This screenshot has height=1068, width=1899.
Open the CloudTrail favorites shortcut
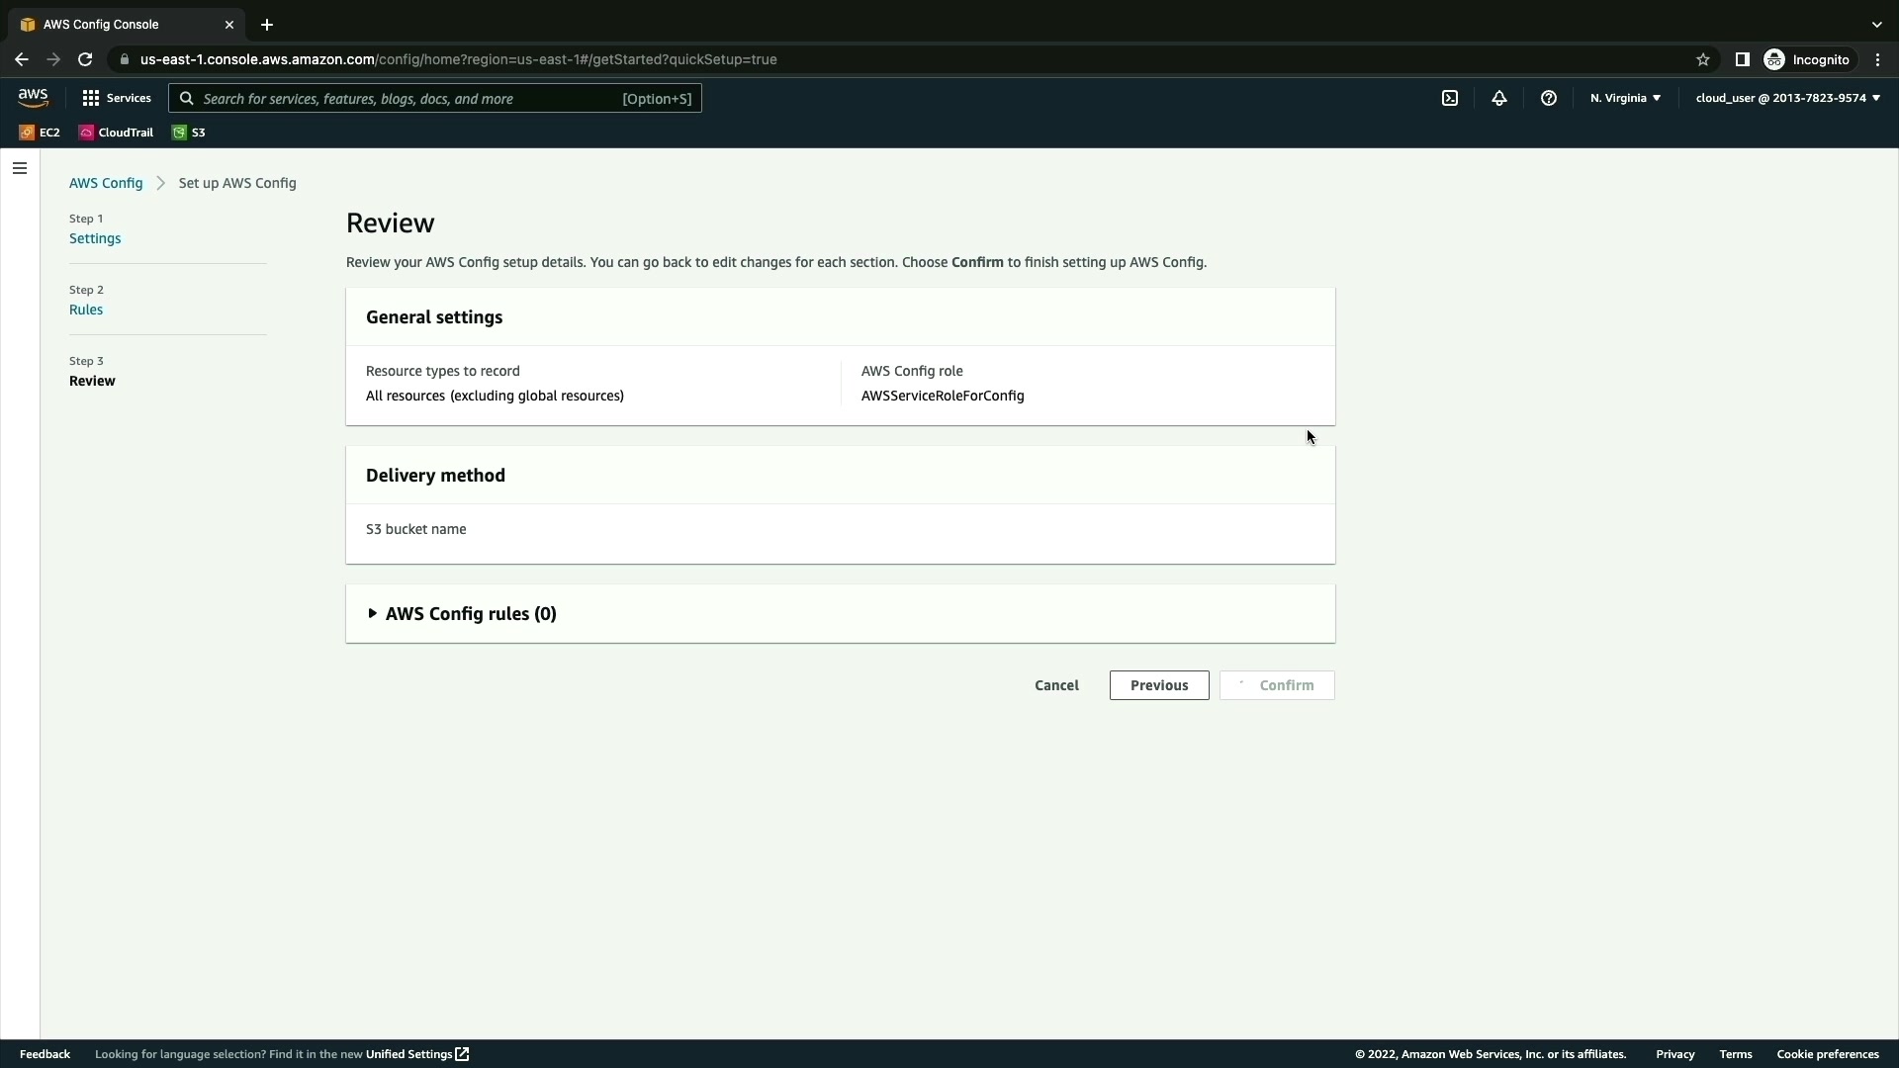pos(116,133)
